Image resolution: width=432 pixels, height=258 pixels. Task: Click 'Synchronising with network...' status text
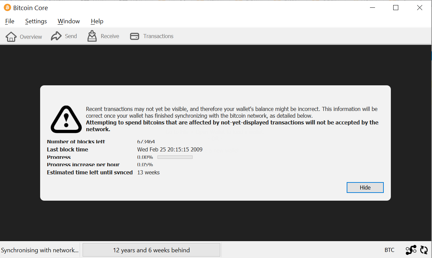40,250
